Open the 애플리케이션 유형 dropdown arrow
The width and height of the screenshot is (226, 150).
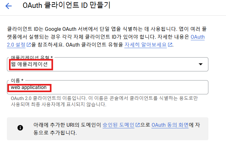click(201, 64)
